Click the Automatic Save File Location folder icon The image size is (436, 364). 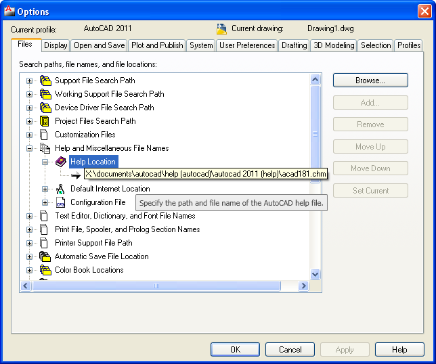(x=45, y=256)
